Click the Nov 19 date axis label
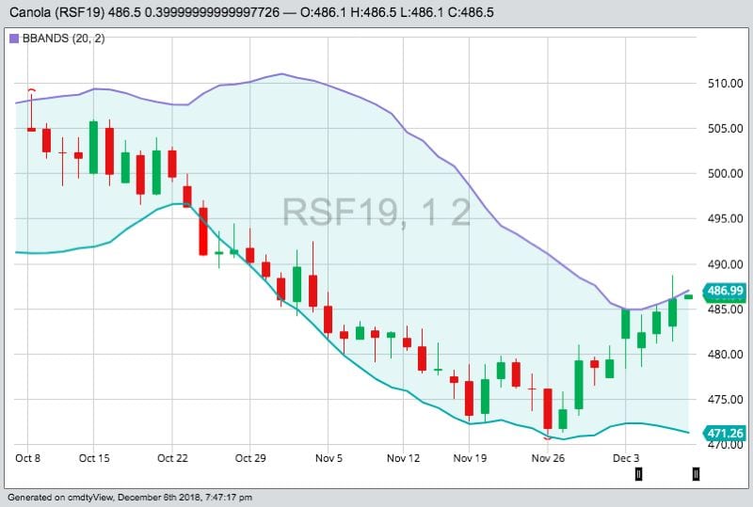 [x=470, y=458]
